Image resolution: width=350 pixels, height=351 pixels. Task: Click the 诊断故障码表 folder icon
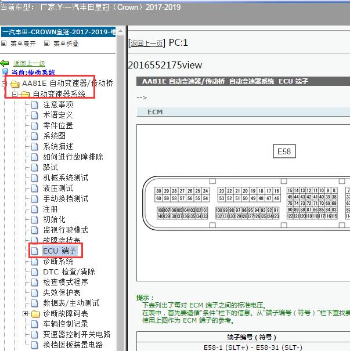(35, 314)
